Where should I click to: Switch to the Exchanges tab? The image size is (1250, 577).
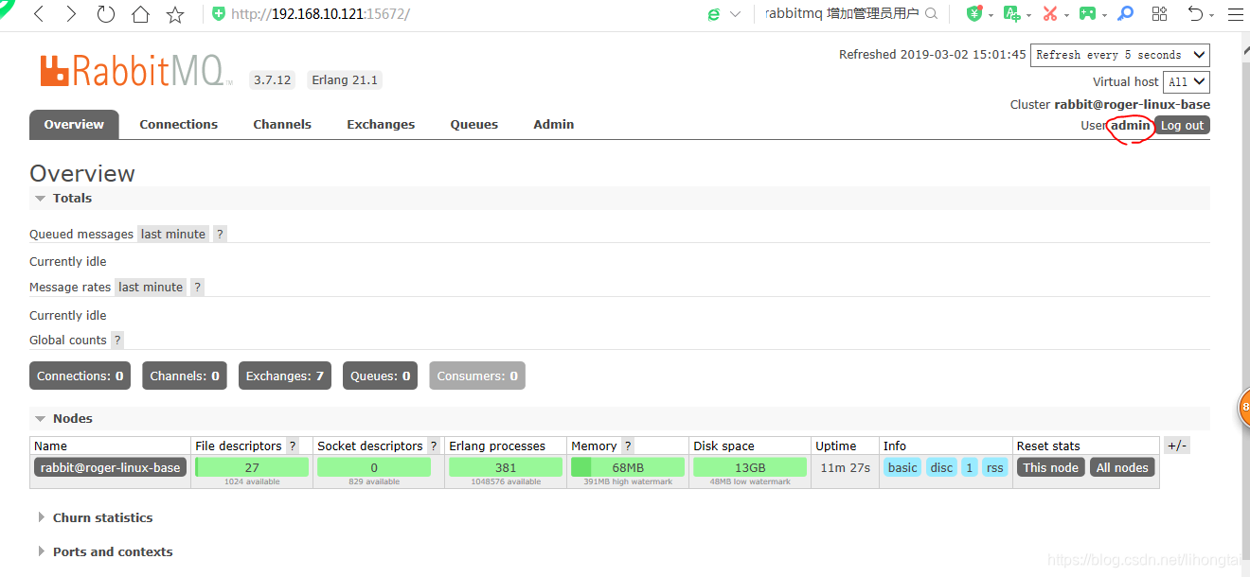[x=381, y=125]
